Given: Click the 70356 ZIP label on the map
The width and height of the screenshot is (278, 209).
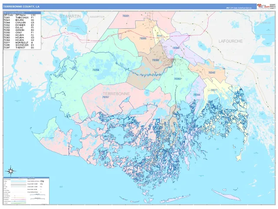Looking at the screenshot, I should pyautogui.click(x=96, y=70).
